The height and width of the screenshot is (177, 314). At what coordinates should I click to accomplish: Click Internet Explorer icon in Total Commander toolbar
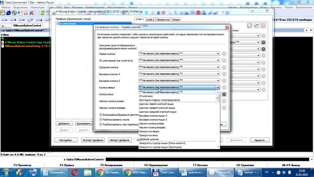(8, 13)
